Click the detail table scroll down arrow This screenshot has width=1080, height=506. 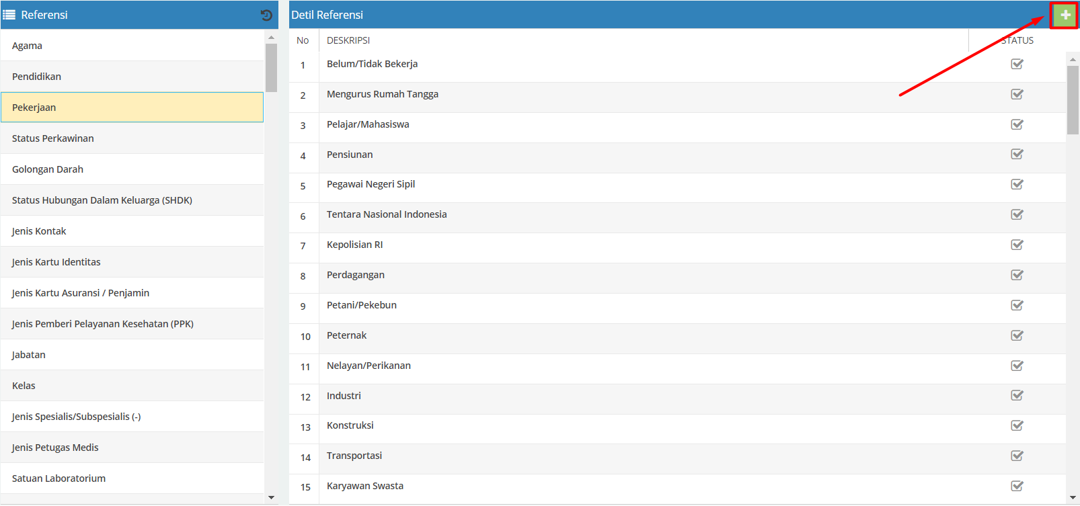tap(1073, 497)
